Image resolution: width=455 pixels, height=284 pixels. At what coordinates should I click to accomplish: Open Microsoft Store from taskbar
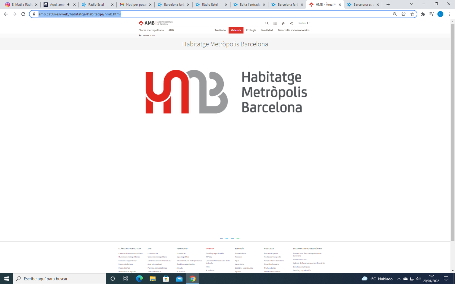pyautogui.click(x=166, y=279)
